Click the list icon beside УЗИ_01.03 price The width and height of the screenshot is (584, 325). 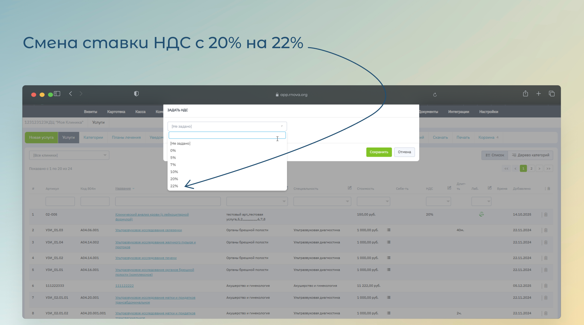coord(389,230)
